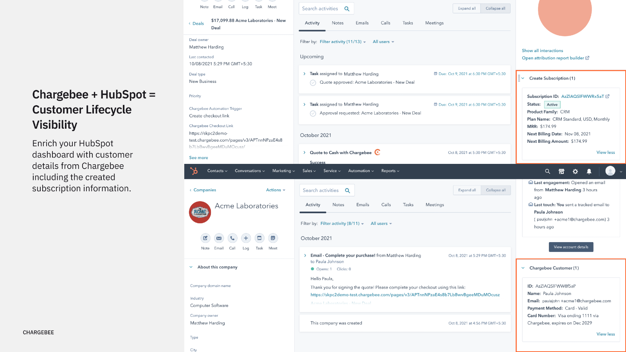
Task: Switch to the Emails tab for Acme
Action: pos(362,205)
